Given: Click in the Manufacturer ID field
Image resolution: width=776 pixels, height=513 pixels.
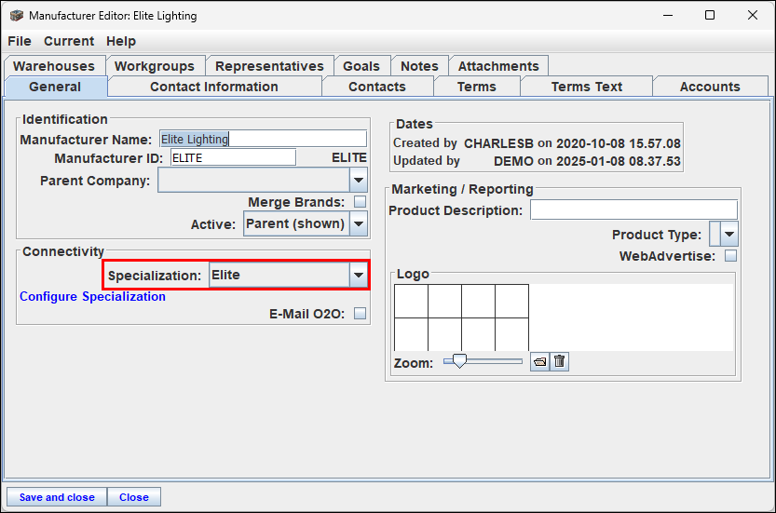Looking at the screenshot, I should point(233,157).
